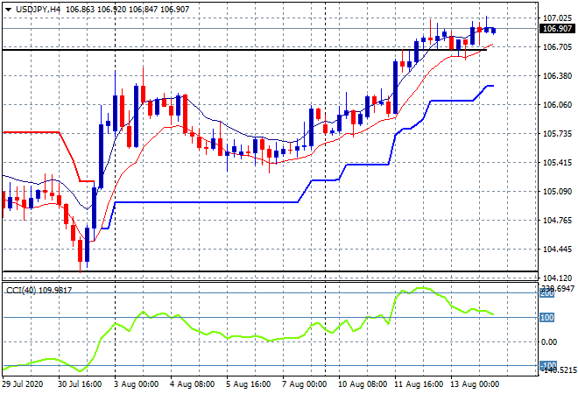The image size is (578, 394).
Task: Click the 10 Aug 08:00 time label
Action: tap(363, 384)
